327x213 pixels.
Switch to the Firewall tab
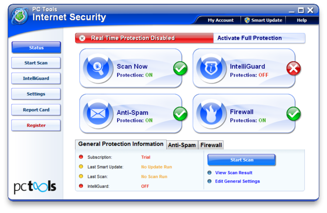[x=211, y=145]
